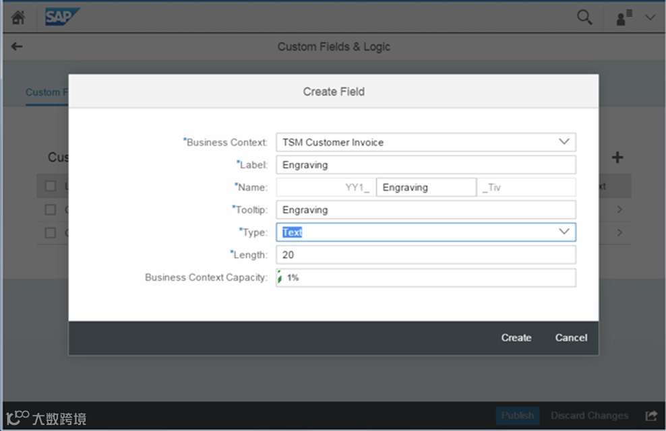
Task: Click the Length input field
Action: click(x=425, y=255)
